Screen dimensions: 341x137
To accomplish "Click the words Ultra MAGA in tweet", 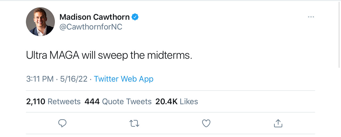I will point(53,55).
